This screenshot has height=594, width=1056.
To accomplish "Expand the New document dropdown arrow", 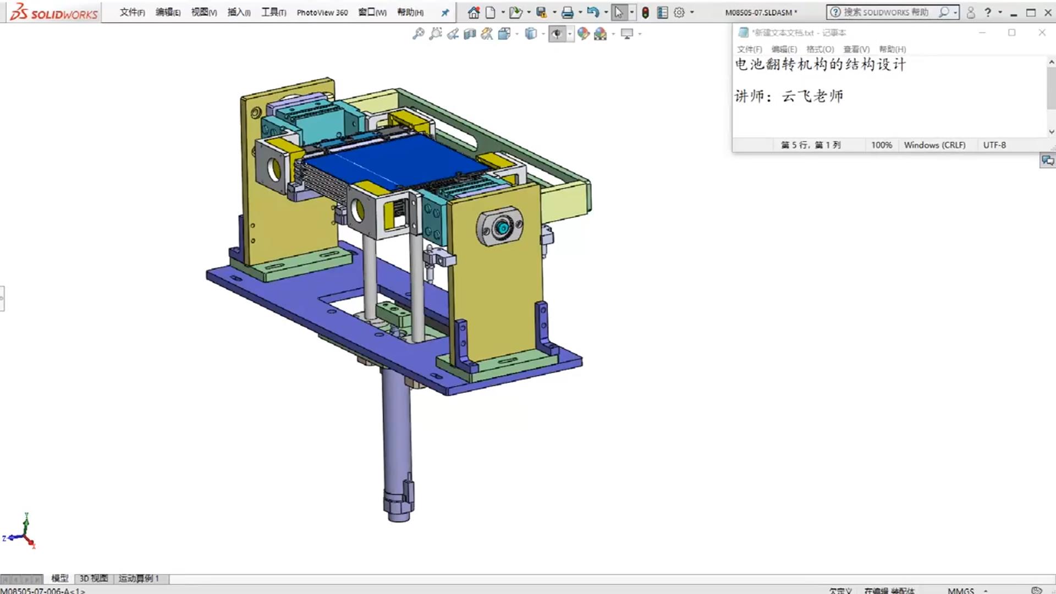I will [x=503, y=12].
